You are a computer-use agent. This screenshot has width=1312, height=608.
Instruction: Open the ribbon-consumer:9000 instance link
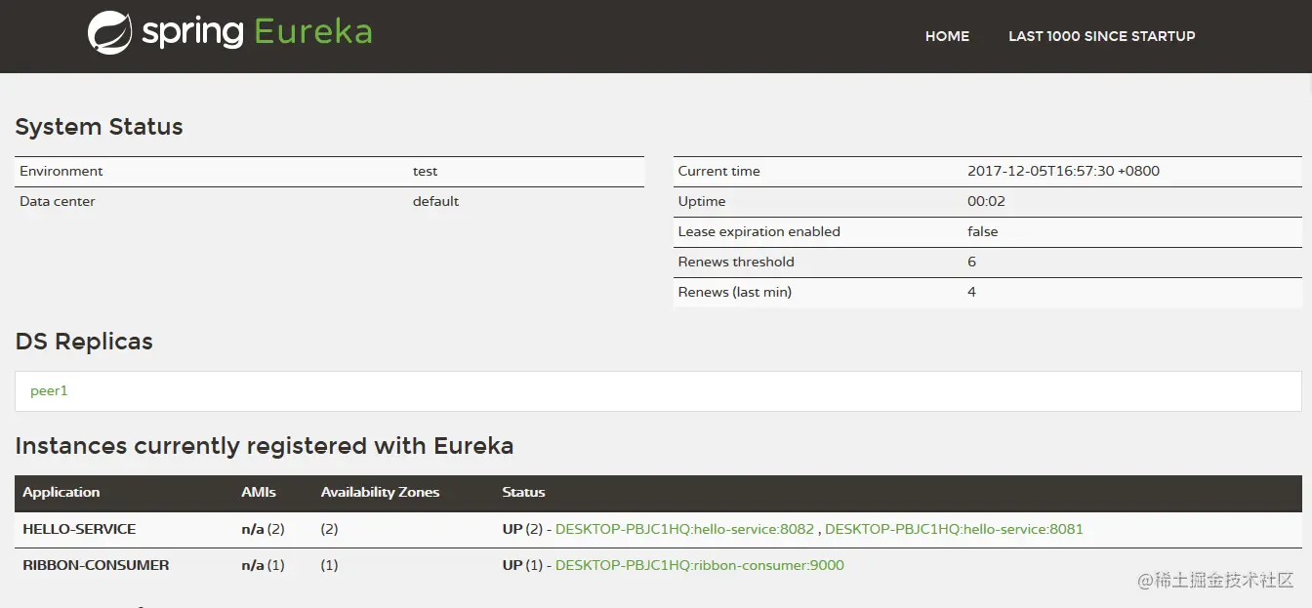699,565
